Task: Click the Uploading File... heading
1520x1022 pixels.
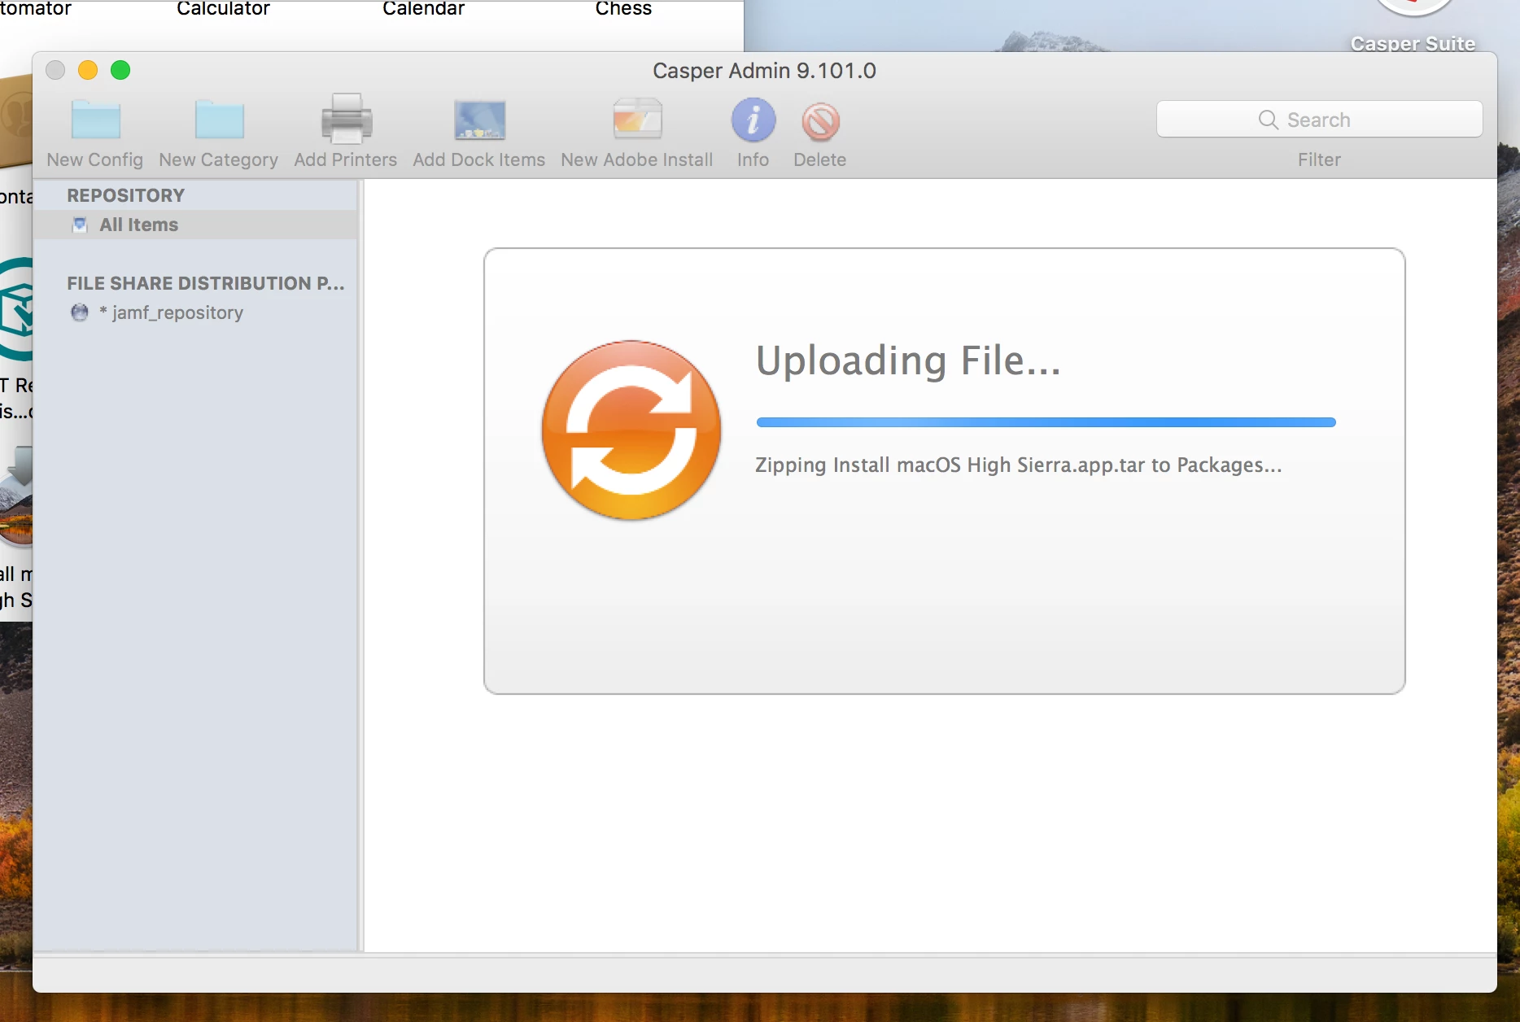Action: pyautogui.click(x=908, y=360)
